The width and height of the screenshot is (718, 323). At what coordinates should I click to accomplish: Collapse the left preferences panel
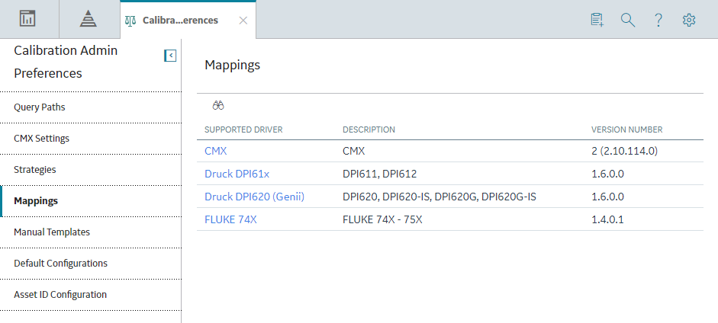170,56
